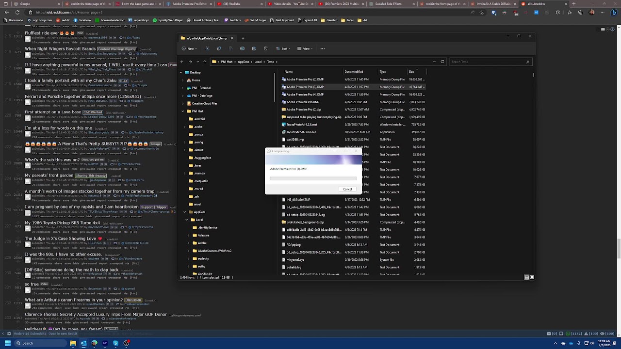Click the Cut icon in Explorer toolbar
Viewport: 621px width, 349px height.
coord(207,48)
